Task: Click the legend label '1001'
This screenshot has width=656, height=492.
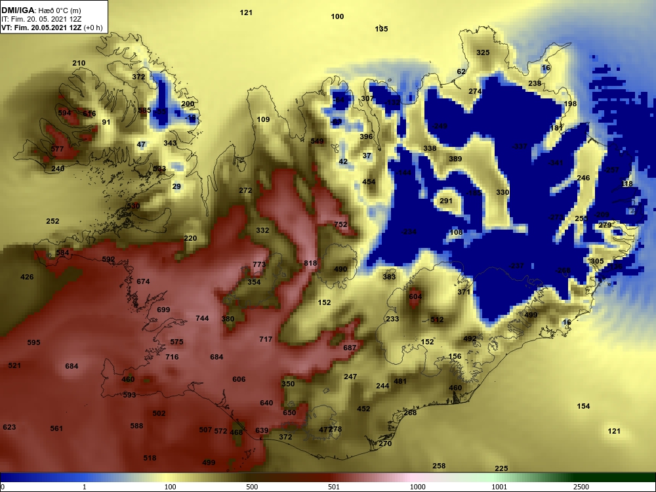Action: [499, 487]
